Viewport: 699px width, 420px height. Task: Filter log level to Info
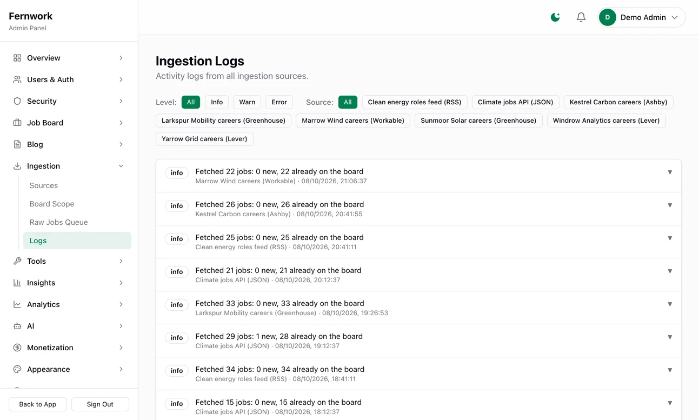click(x=217, y=102)
